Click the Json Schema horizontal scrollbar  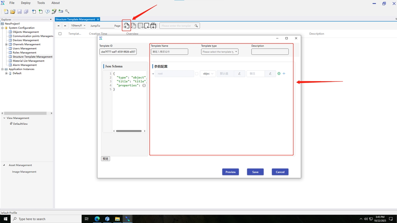click(x=129, y=131)
